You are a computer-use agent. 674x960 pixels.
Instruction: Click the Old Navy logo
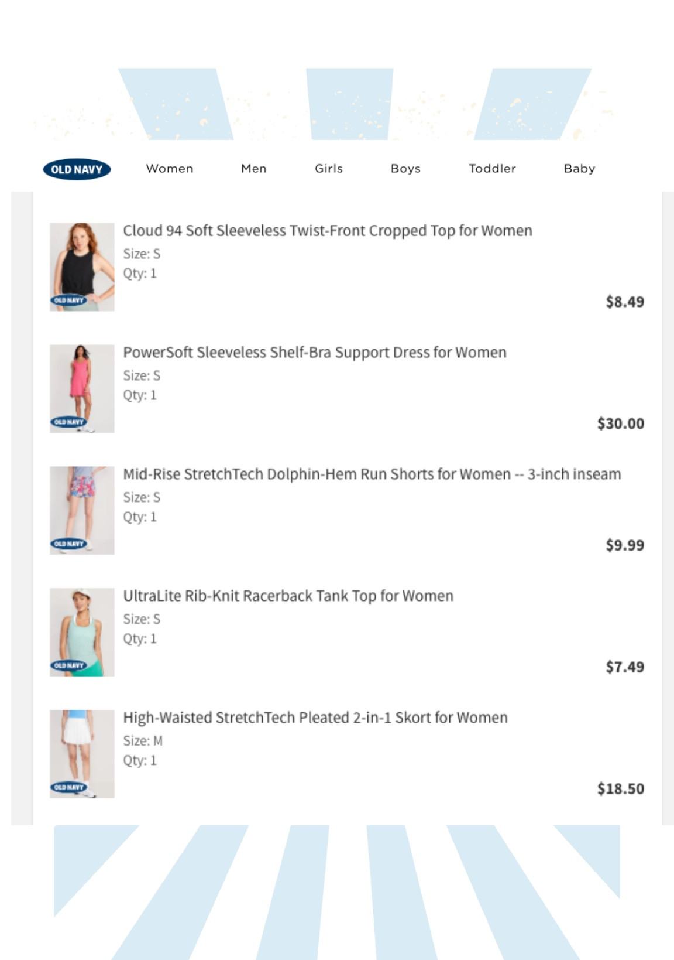click(x=77, y=169)
